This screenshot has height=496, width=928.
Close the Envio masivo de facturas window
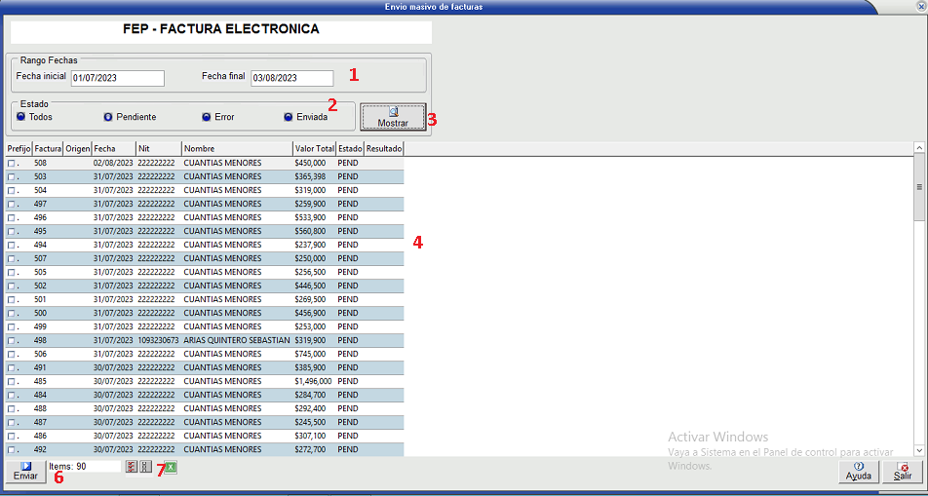tap(917, 6)
